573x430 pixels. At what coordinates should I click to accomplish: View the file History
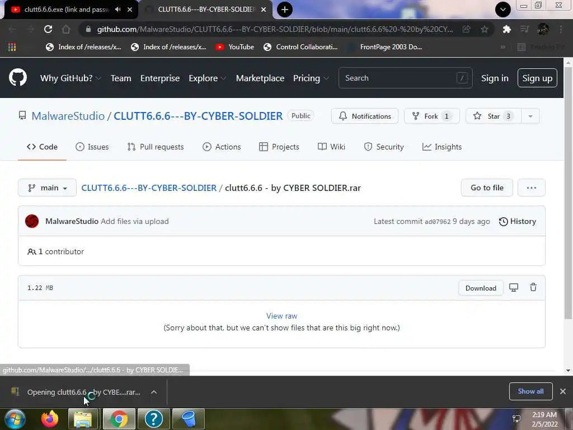[518, 222]
